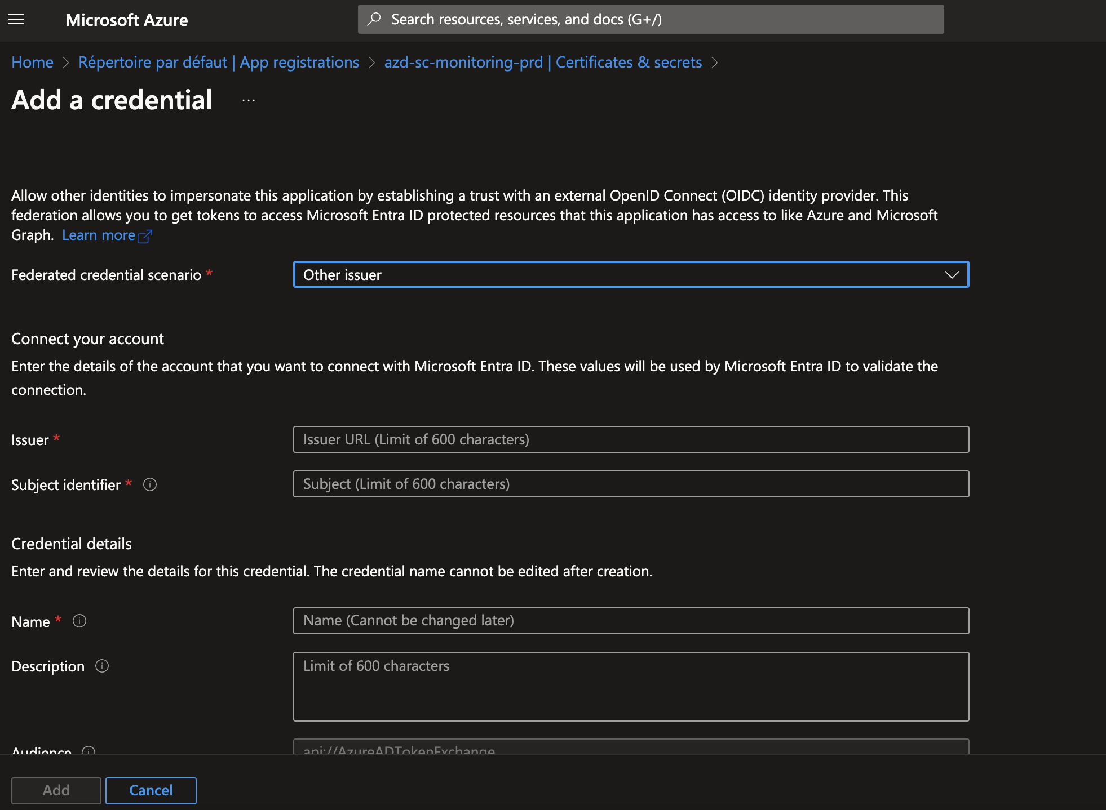Image resolution: width=1106 pixels, height=810 pixels.
Task: Go to Home breadcrumb
Action: tap(33, 62)
